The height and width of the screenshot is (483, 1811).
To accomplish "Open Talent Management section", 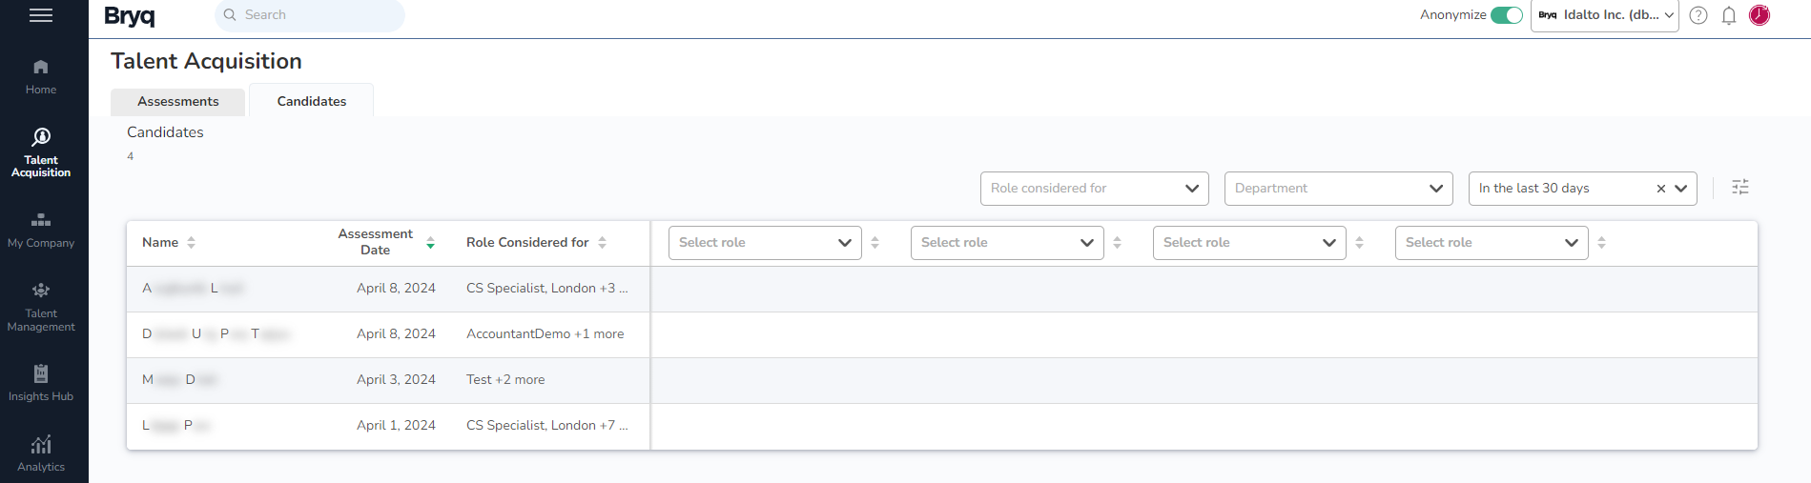I will click(x=41, y=307).
